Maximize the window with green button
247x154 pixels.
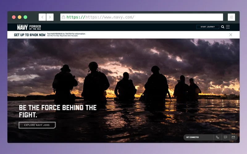25,17
